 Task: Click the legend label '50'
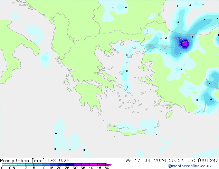click(107, 168)
